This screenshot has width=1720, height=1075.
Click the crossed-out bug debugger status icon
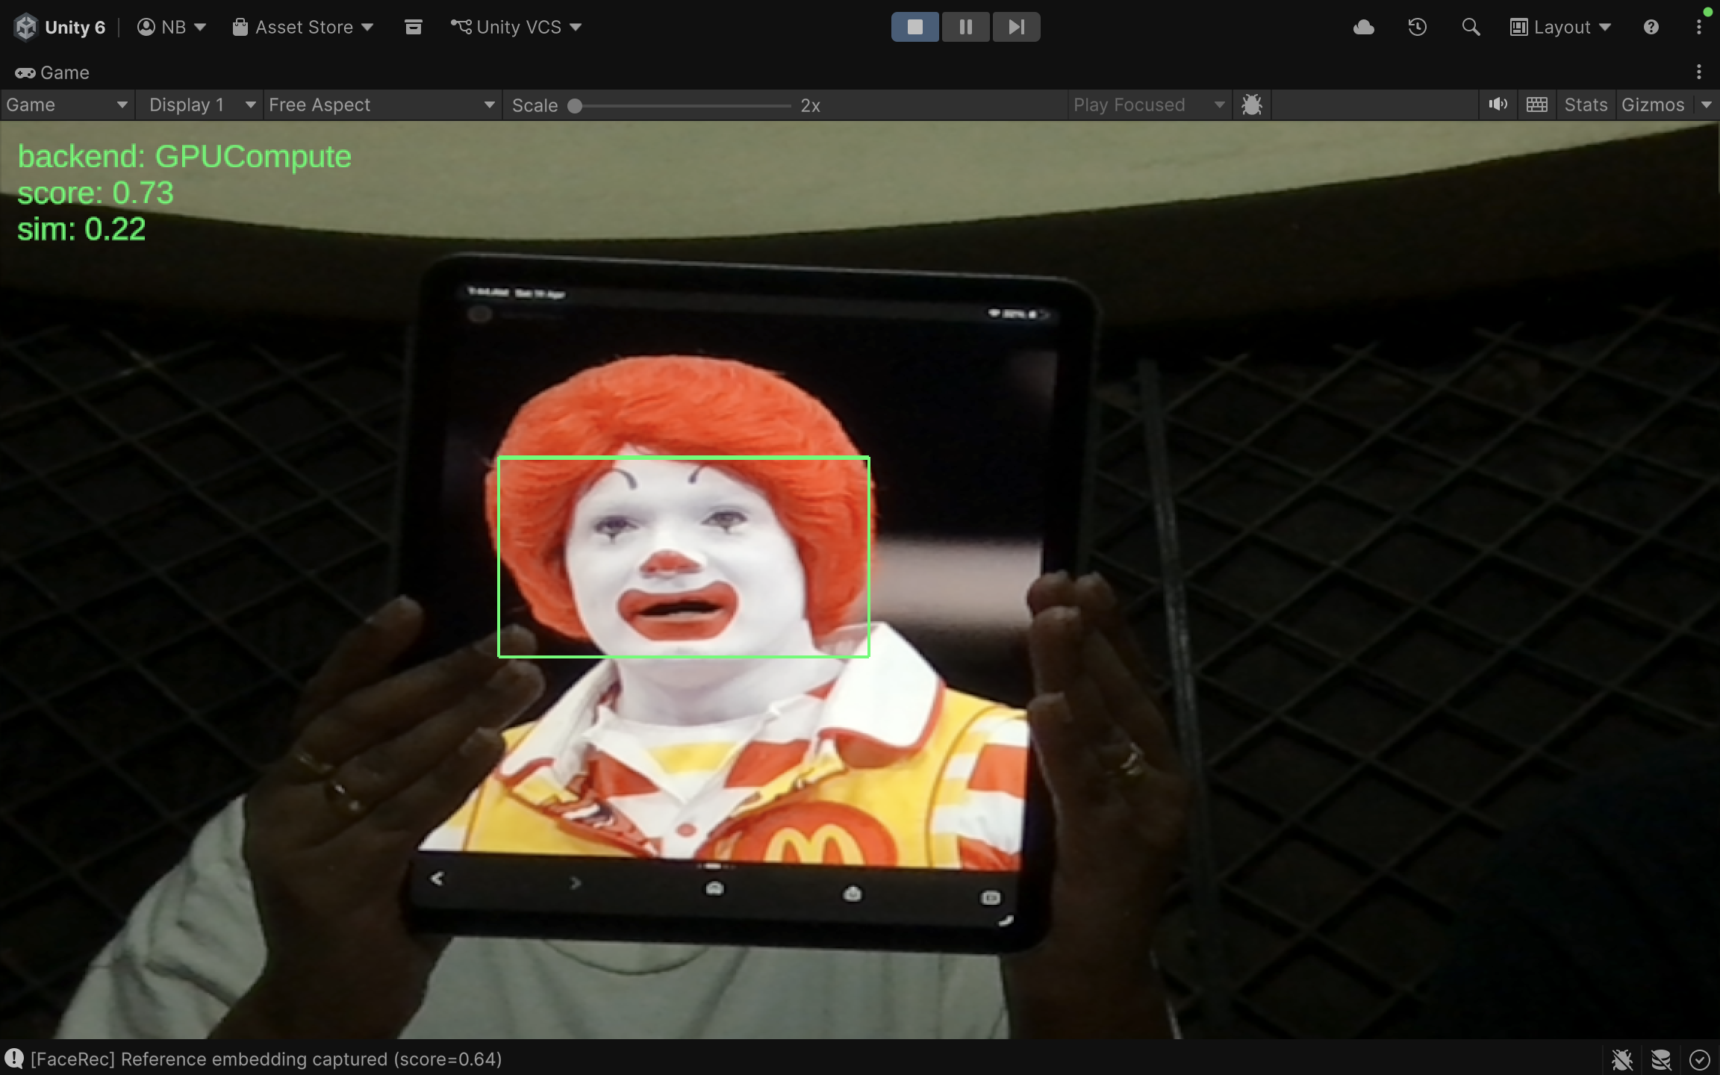tap(1621, 1059)
